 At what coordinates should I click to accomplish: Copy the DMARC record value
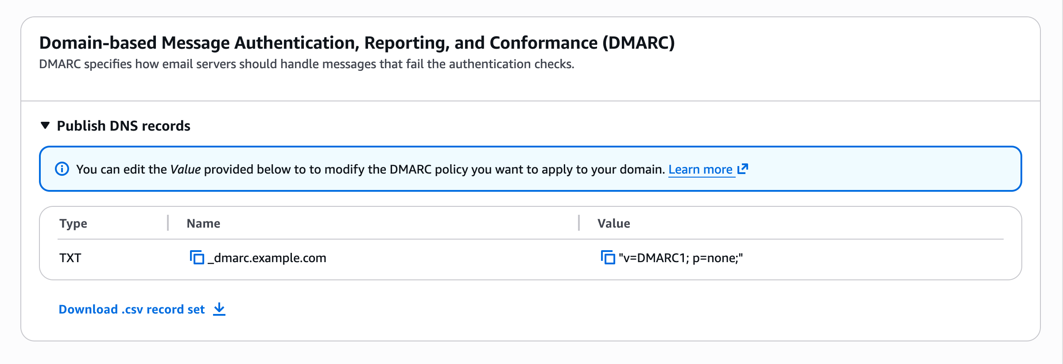click(x=608, y=257)
